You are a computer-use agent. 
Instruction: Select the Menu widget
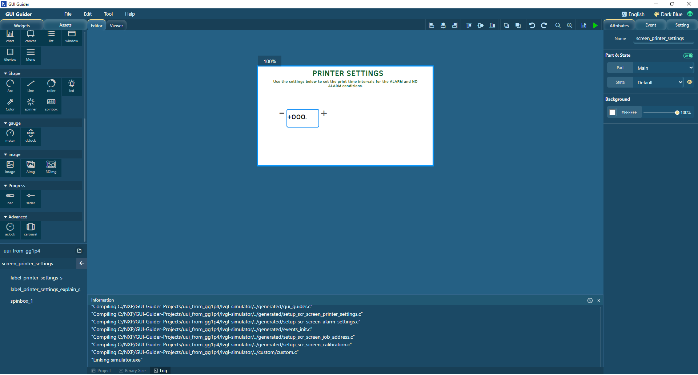click(x=31, y=55)
